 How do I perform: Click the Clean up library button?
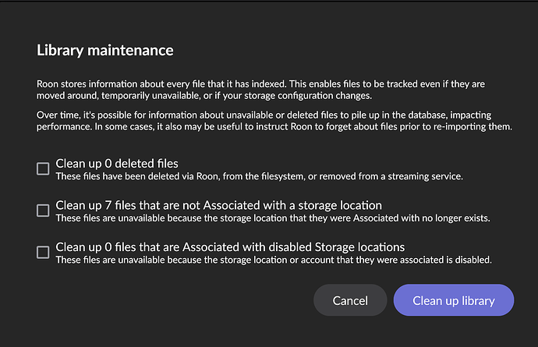(x=454, y=300)
